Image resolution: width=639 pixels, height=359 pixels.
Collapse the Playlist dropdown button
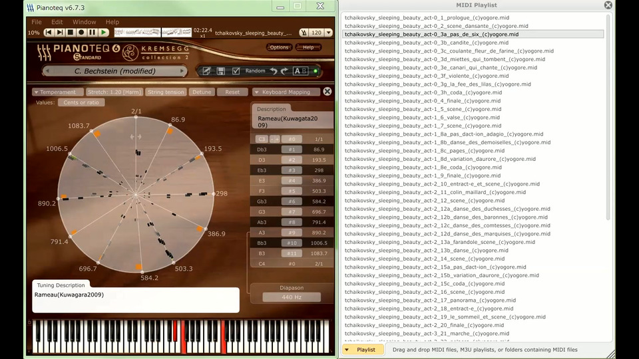point(363,350)
